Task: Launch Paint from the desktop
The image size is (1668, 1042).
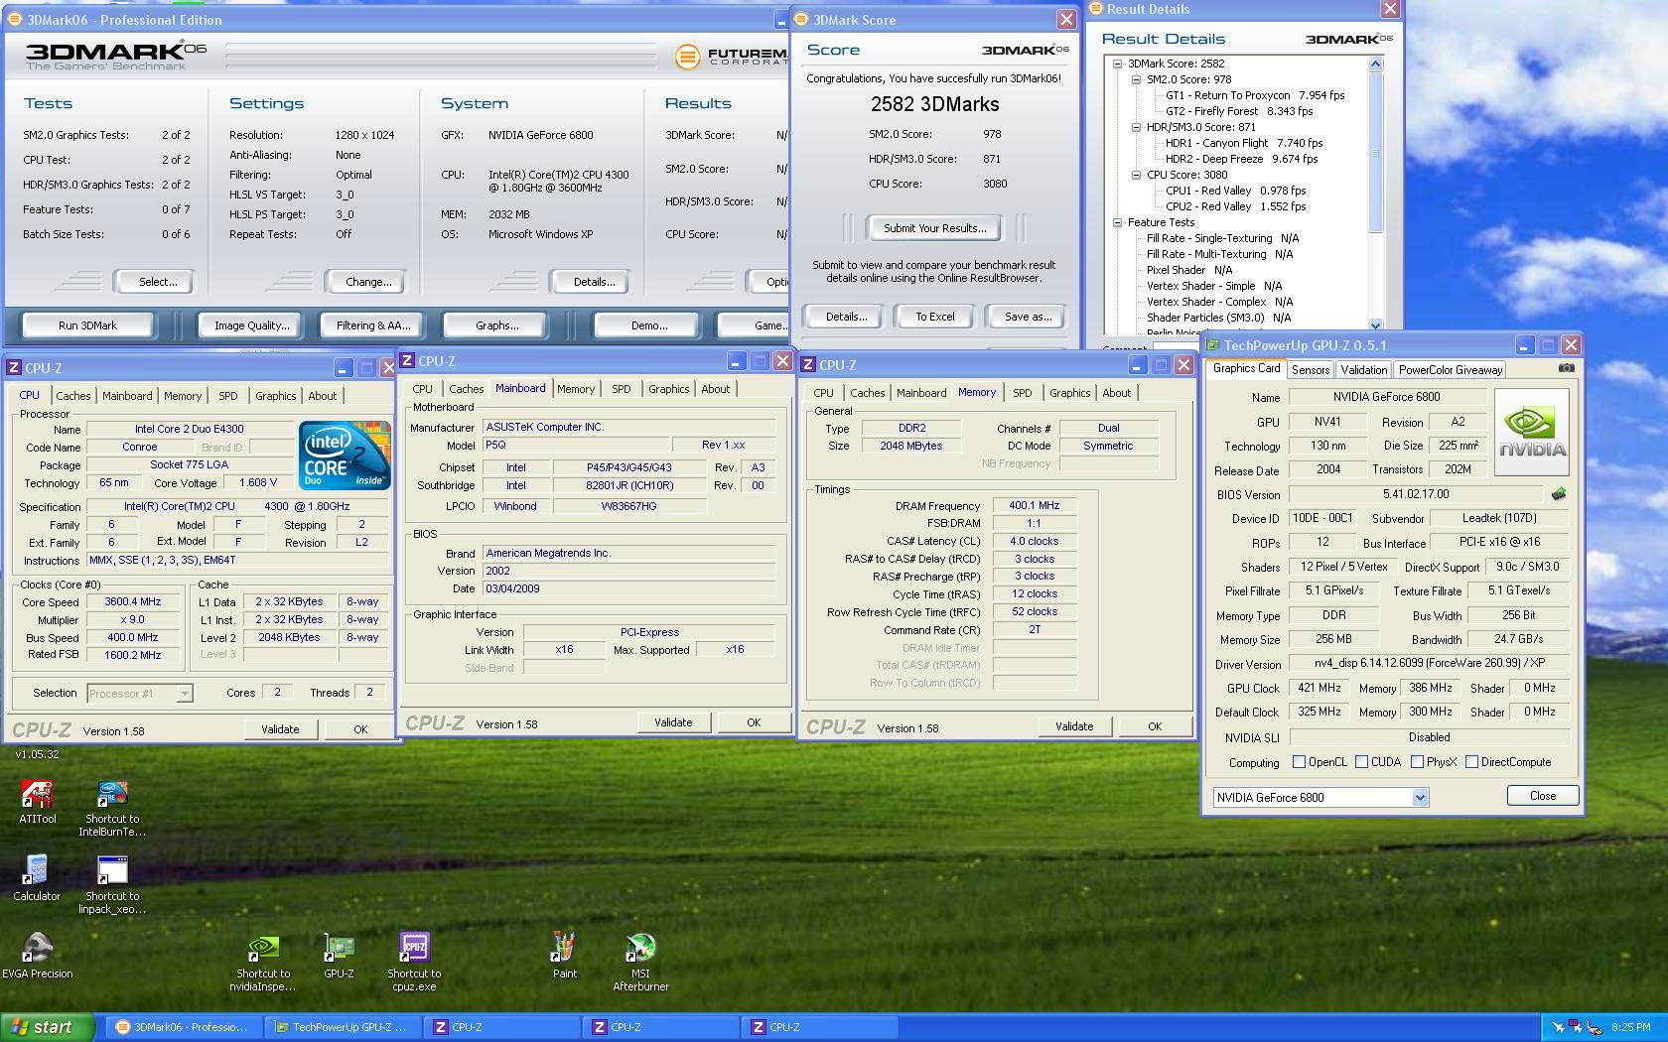Action: 564,956
